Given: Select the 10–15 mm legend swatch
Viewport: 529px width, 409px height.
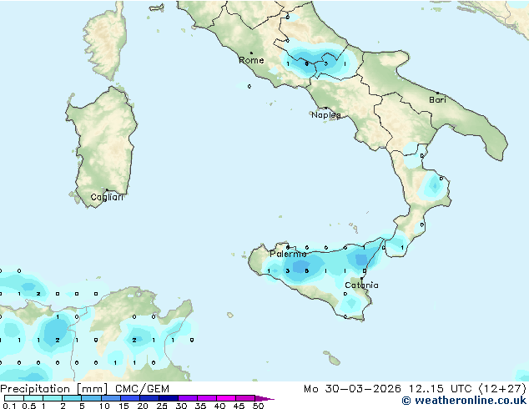Looking at the screenshot, I should [x=110, y=398].
